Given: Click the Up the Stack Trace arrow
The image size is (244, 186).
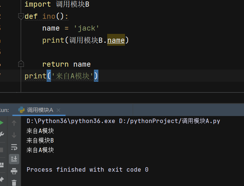Looking at the screenshot, I should pyautogui.click(x=14, y=123).
